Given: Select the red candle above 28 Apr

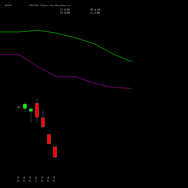Looking at the screenshot, I should point(43,122).
